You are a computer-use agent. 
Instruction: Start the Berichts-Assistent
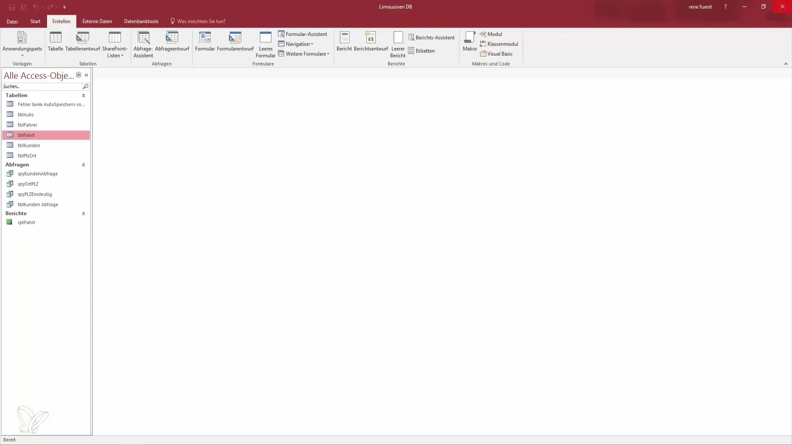tap(431, 37)
